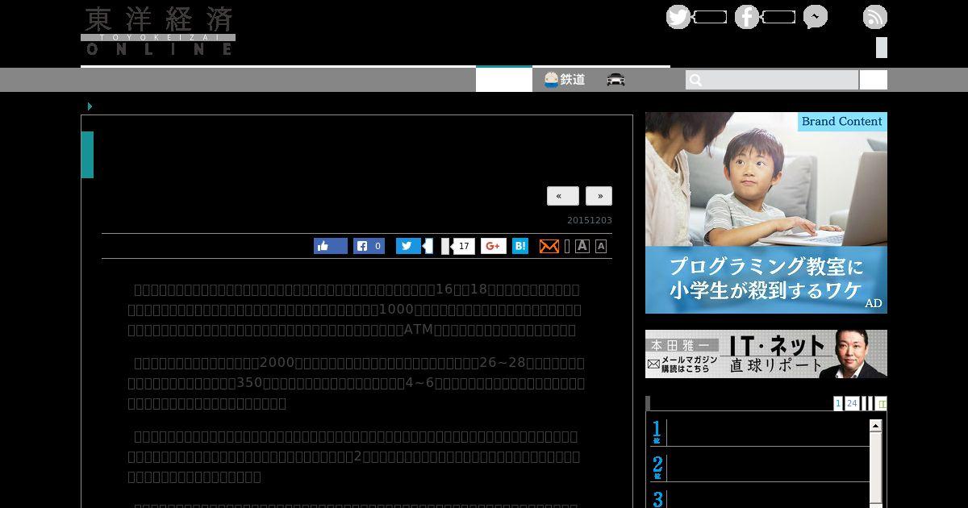Click the counter bubble showing 17
Image resolution: width=968 pixels, height=508 pixels.
(464, 246)
